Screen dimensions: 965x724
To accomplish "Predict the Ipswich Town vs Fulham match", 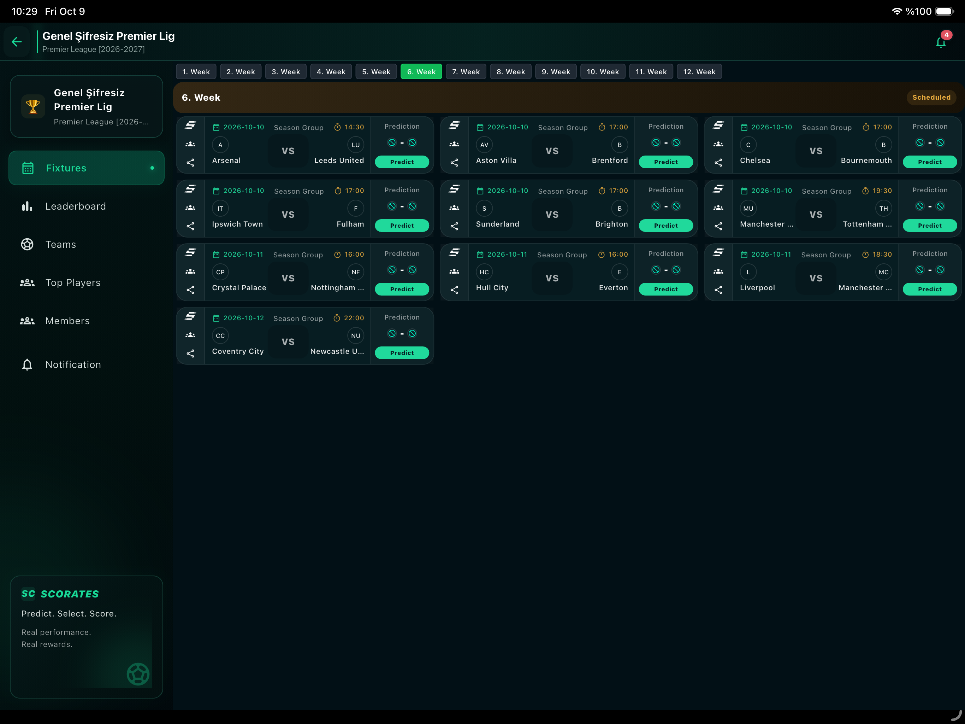I will [x=402, y=226].
